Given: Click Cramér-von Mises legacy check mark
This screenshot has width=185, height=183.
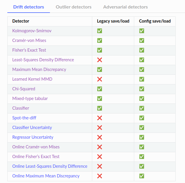Looking at the screenshot, I should (x=100, y=40).
